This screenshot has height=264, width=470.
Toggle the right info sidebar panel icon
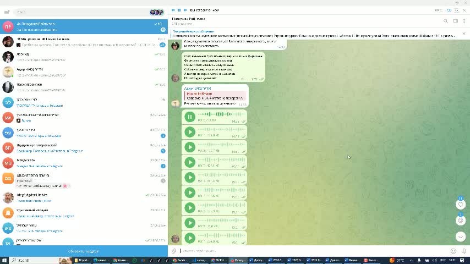click(x=455, y=21)
